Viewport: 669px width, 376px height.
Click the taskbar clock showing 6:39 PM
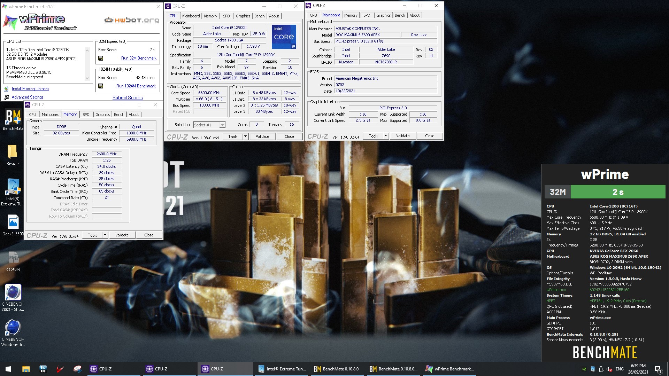coord(638,369)
